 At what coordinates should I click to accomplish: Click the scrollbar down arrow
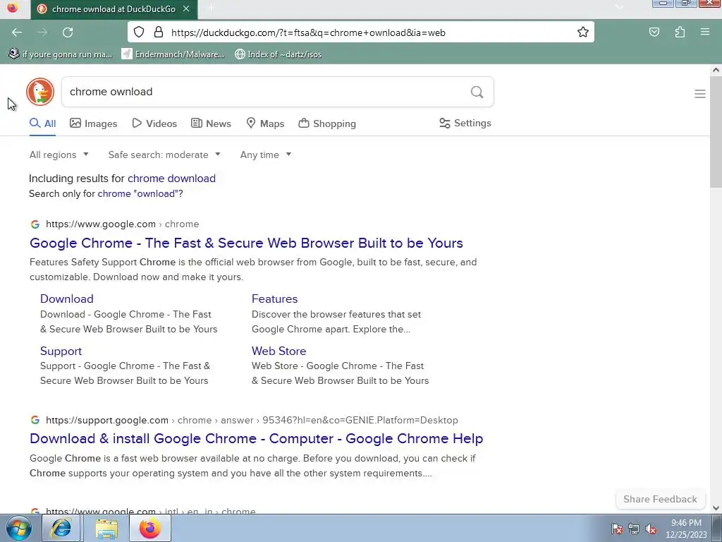[x=716, y=508]
